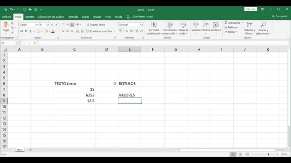The image size is (291, 163).
Task: Click the Pegar clipboard icon
Action: point(6,25)
